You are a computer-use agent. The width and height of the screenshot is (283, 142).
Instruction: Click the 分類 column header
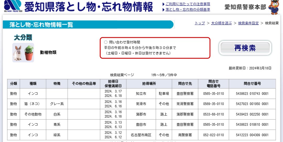pyautogui.click(x=14, y=84)
